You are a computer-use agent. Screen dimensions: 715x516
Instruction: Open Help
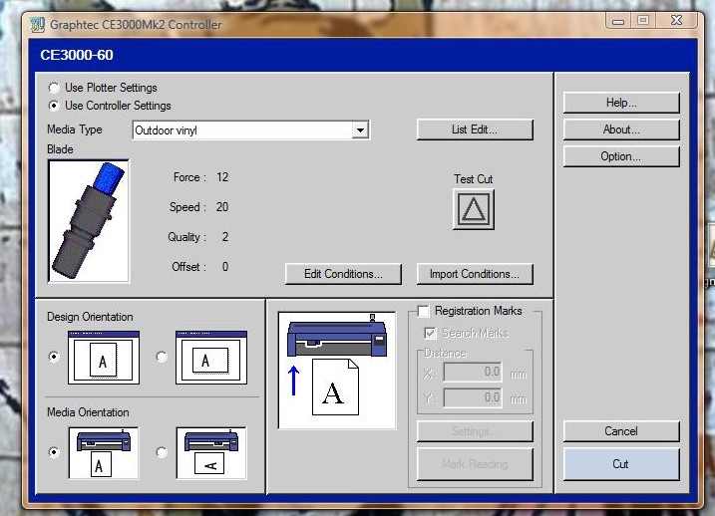coord(621,103)
